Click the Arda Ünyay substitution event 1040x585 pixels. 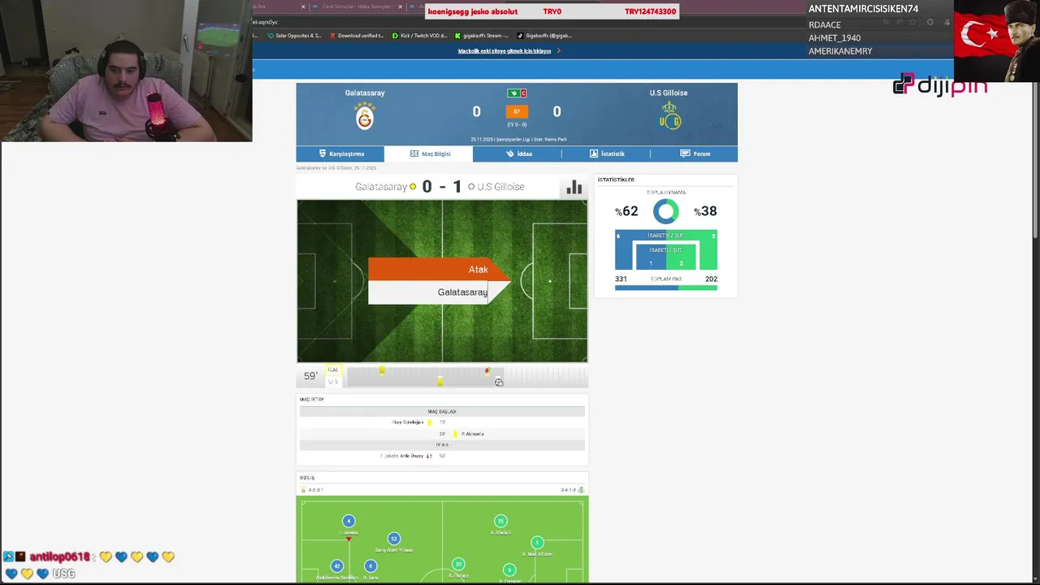pyautogui.click(x=442, y=456)
